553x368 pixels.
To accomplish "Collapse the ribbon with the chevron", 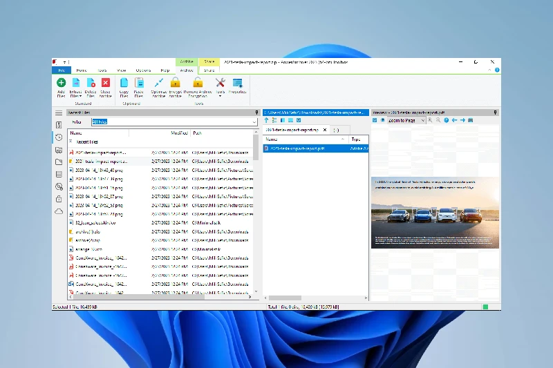I will pyautogui.click(x=489, y=70).
